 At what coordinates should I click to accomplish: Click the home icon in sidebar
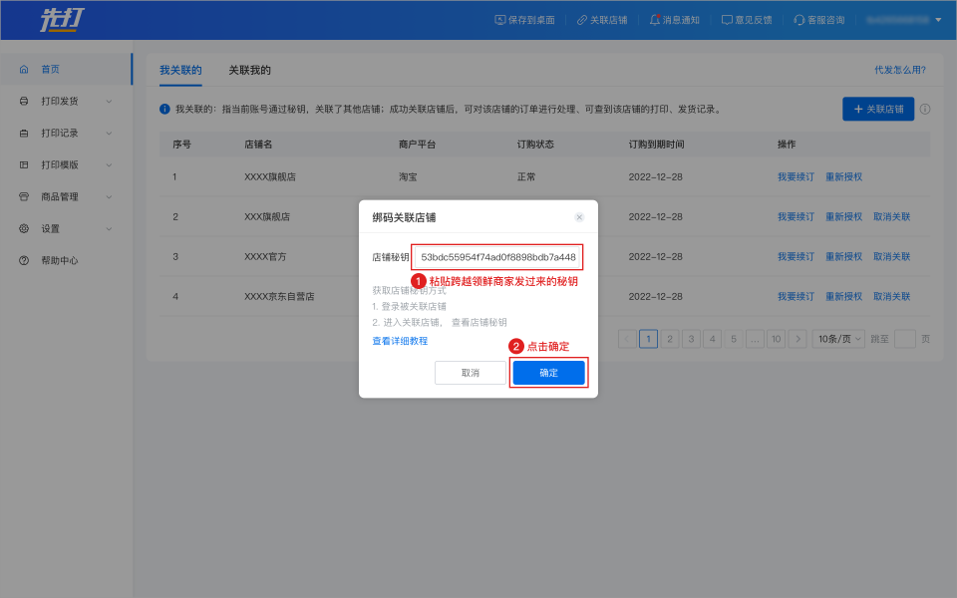24,70
